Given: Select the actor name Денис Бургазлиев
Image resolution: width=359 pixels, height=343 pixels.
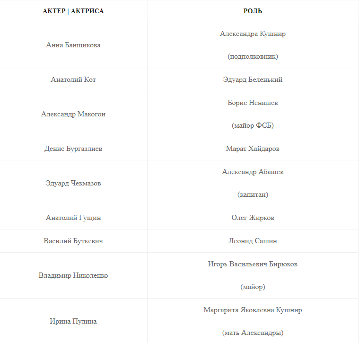Looking at the screenshot, I should pos(73,149).
